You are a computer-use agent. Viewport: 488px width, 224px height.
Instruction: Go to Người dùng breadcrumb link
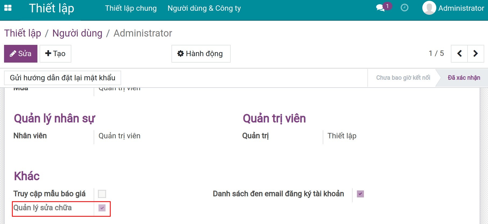77,33
